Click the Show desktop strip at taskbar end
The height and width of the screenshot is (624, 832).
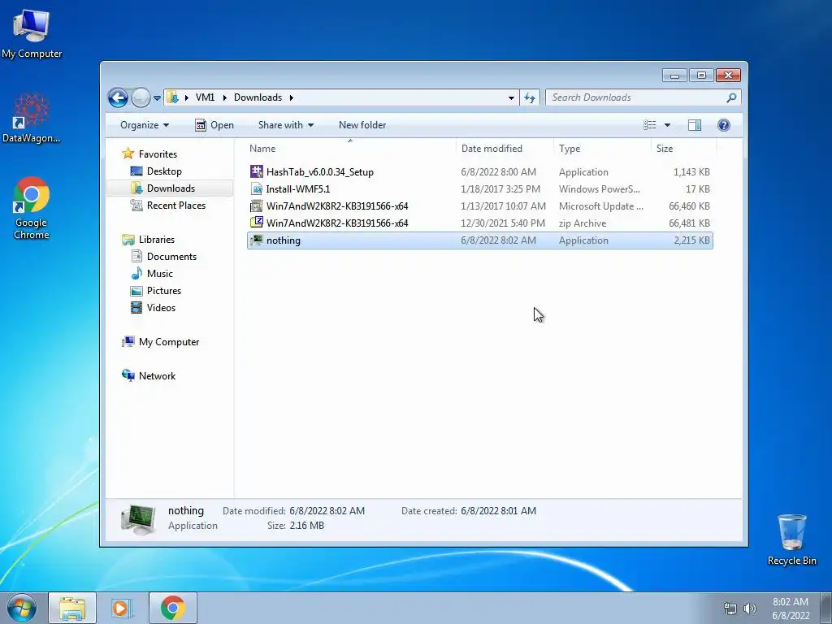coord(826,608)
